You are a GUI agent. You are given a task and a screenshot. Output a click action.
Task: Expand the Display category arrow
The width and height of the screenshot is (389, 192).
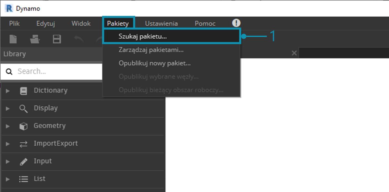(x=8, y=109)
